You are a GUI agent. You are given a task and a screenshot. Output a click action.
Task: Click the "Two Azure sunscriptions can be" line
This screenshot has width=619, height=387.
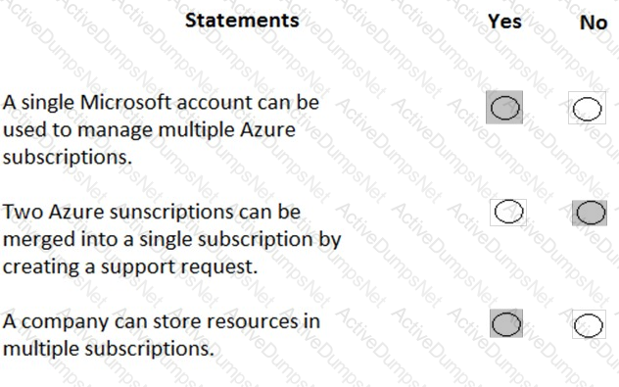(152, 212)
